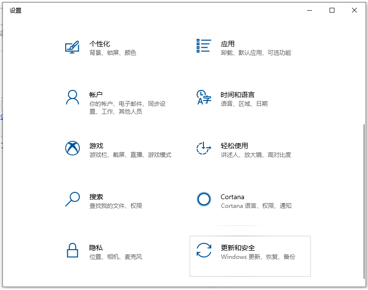The height and width of the screenshot is (290, 368).
Task: Click the vertical scrollbar thumb
Action: point(364,202)
